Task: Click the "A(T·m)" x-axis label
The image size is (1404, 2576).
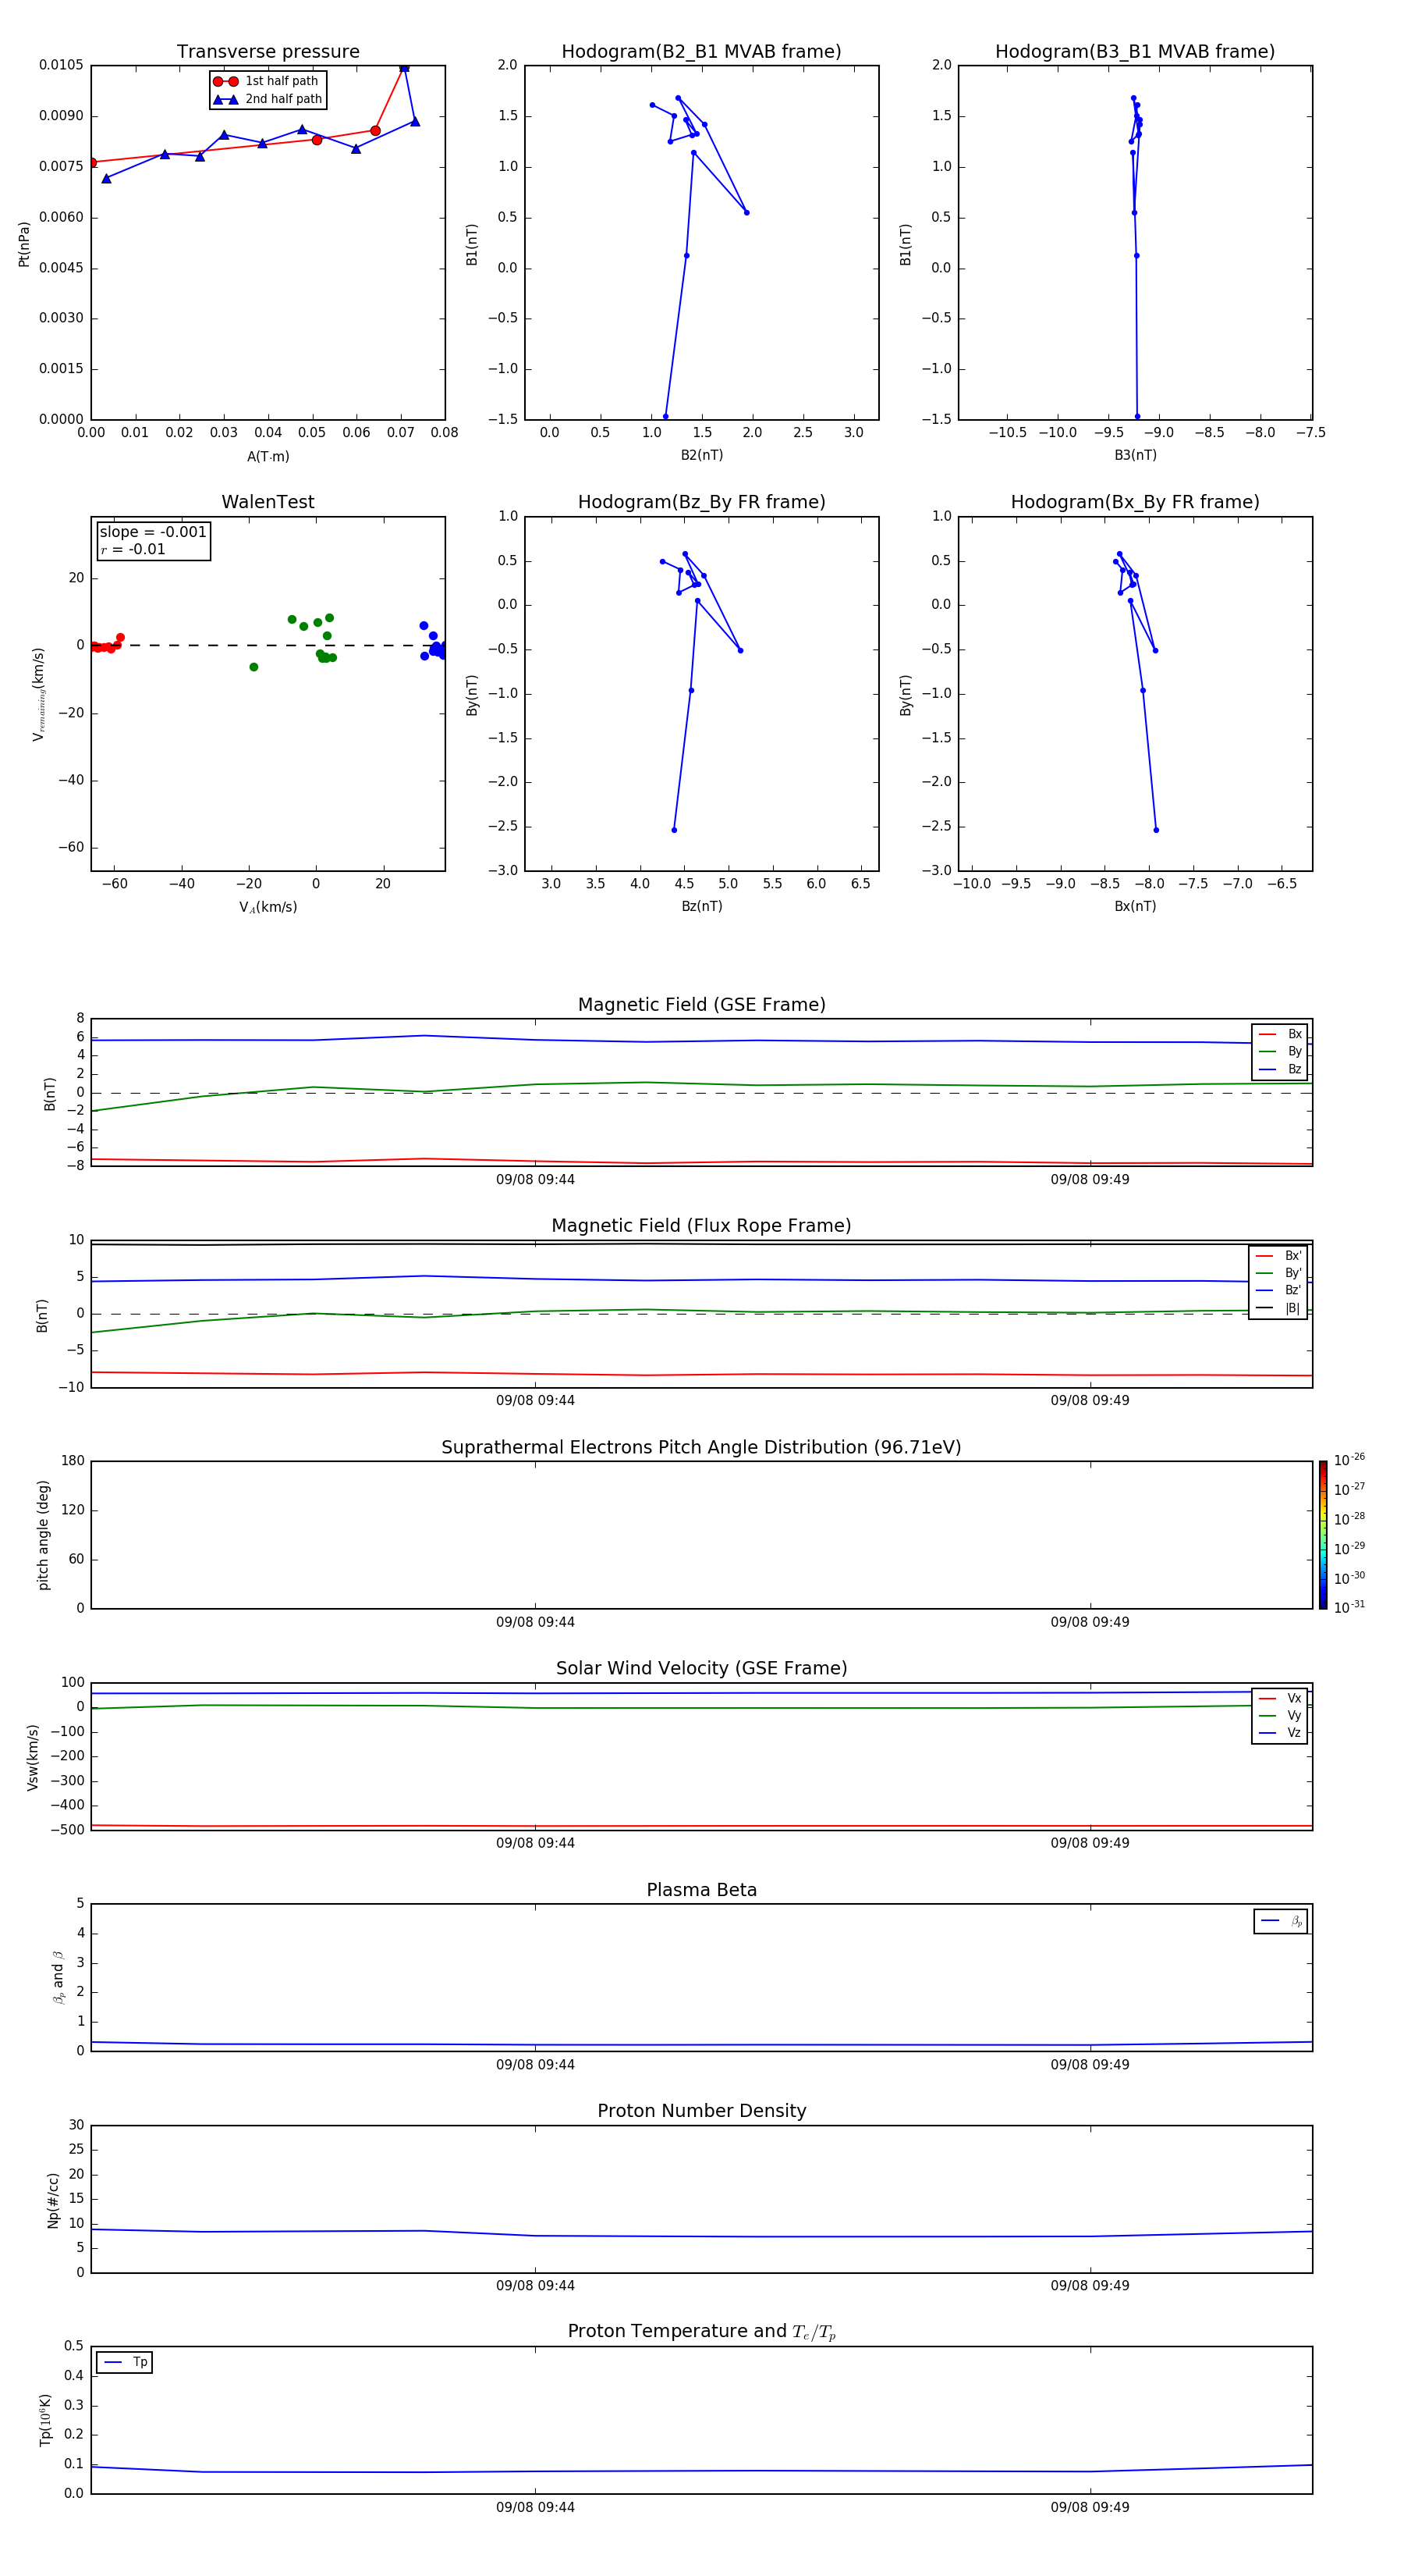Action: 268,457
